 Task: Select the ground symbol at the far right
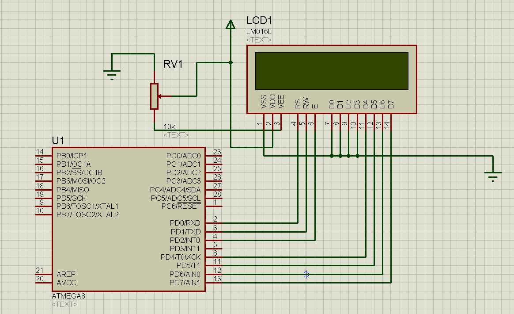pos(493,177)
